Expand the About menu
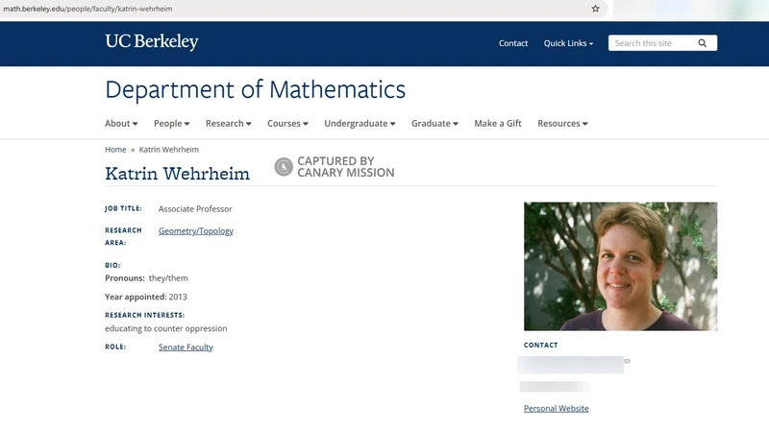This screenshot has height=430, width=769. 121,124
